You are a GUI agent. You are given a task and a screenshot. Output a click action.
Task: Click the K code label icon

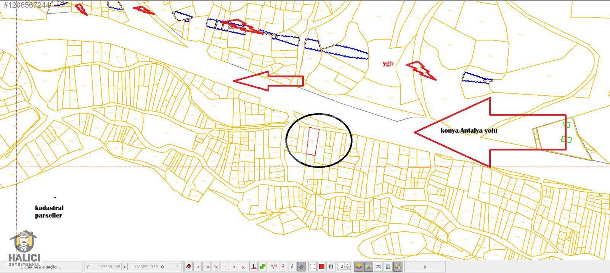[x=292, y=267]
